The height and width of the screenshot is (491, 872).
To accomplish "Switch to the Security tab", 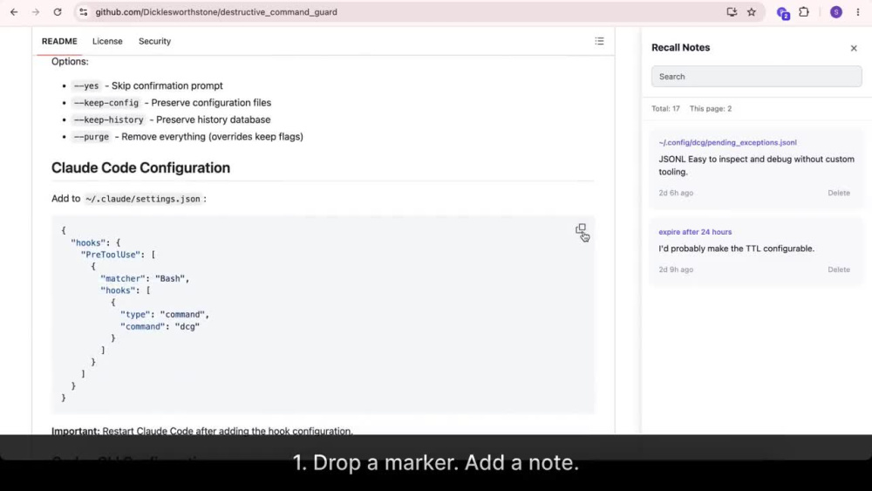I will (x=154, y=41).
